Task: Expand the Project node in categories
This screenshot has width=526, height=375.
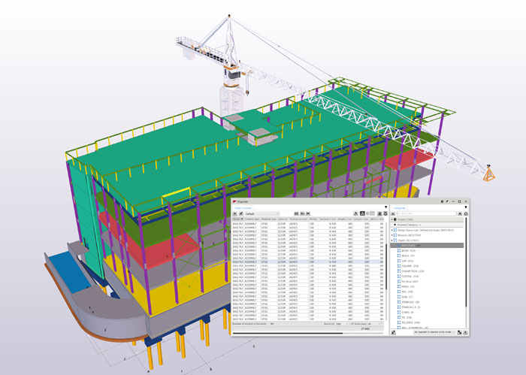Action: tap(391, 219)
